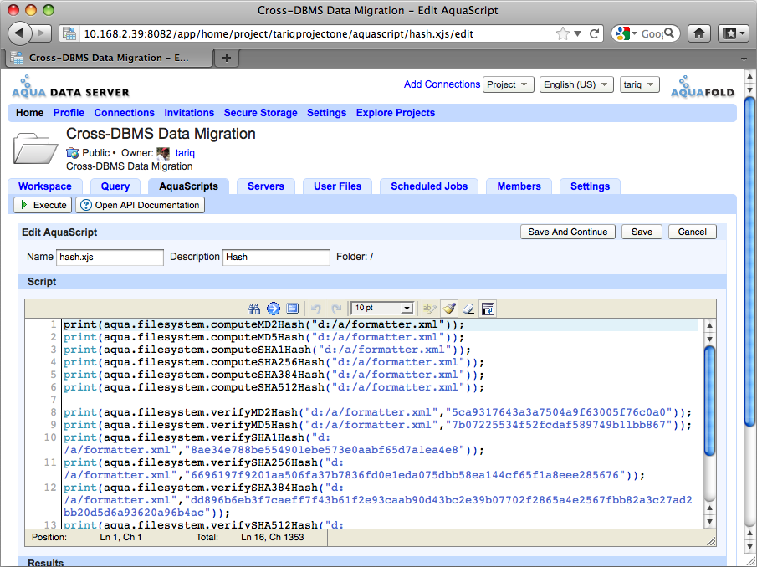Click tariq's owner avatar picture
The image size is (757, 567).
[x=163, y=153]
